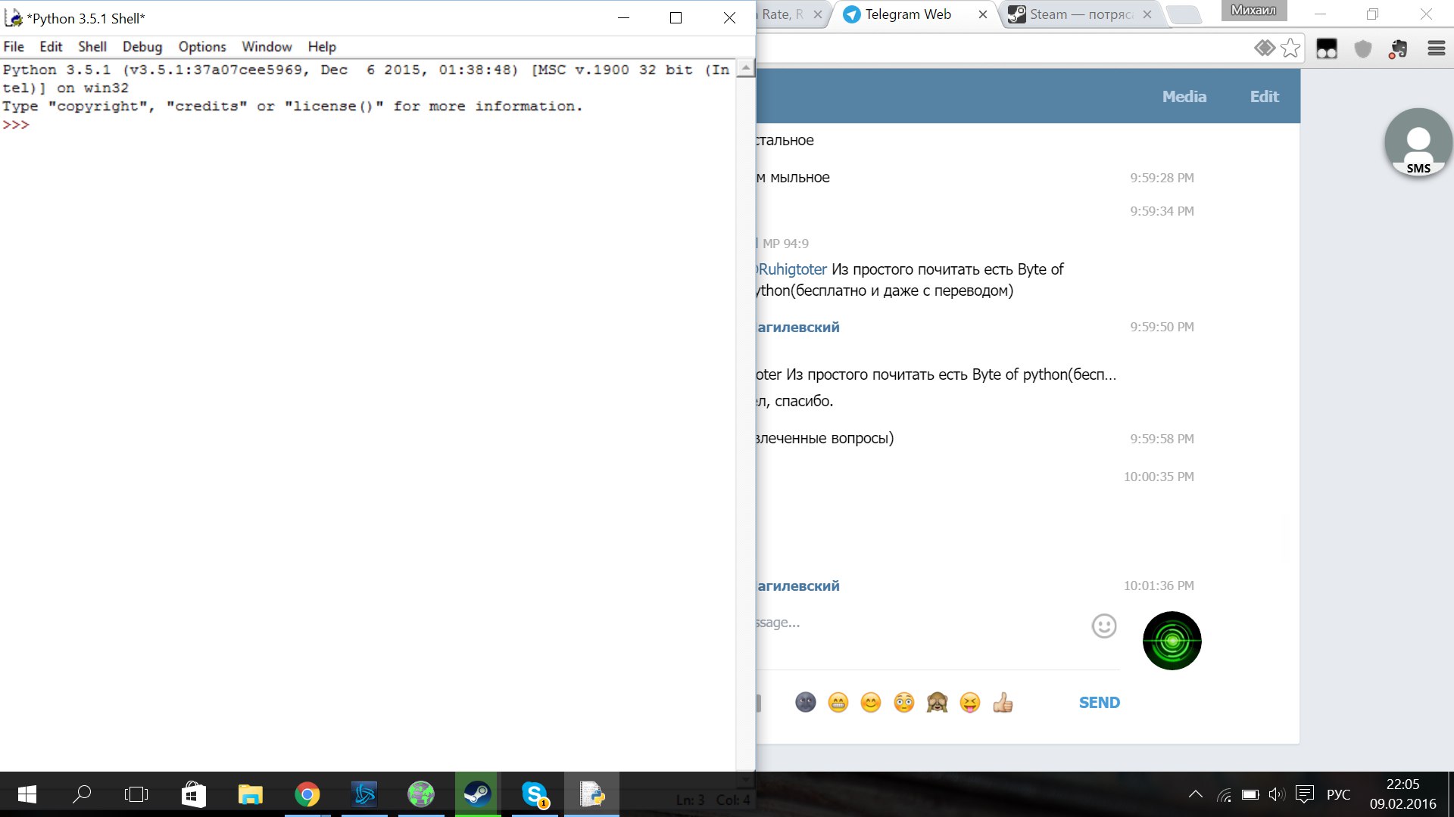Click the shield extension icon
This screenshot has height=817, width=1454.
[1363, 49]
